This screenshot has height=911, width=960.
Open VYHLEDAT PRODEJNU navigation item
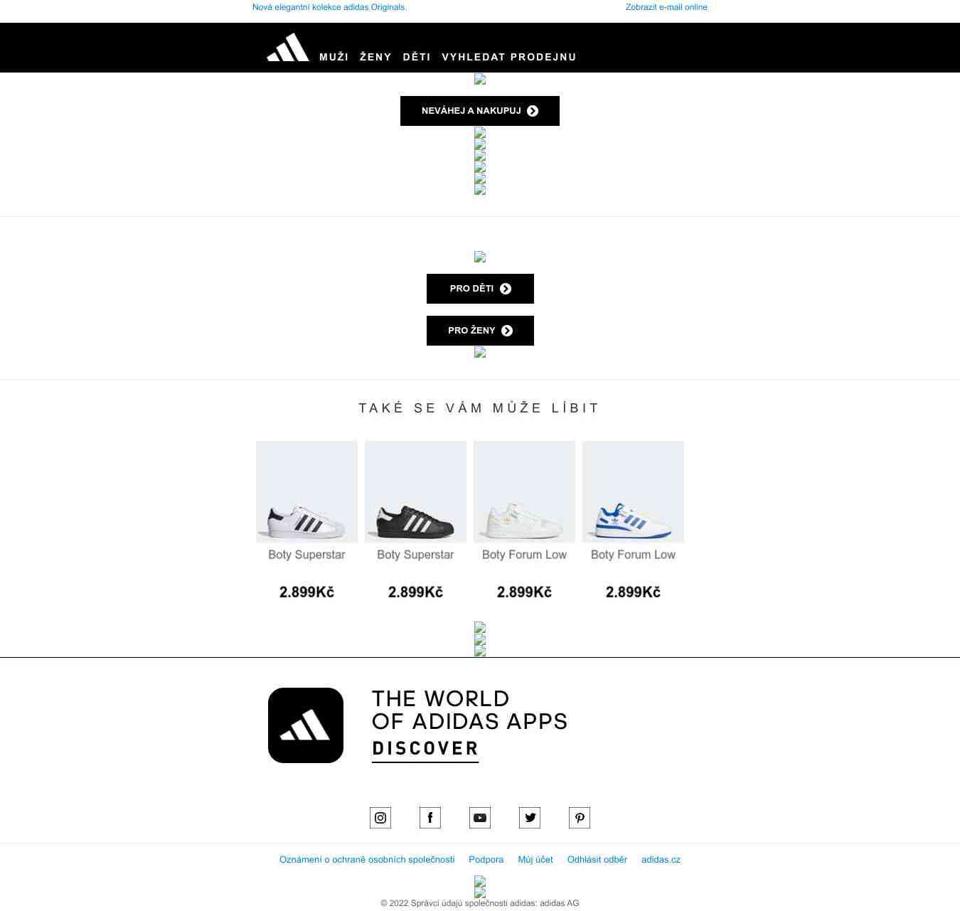(x=509, y=57)
